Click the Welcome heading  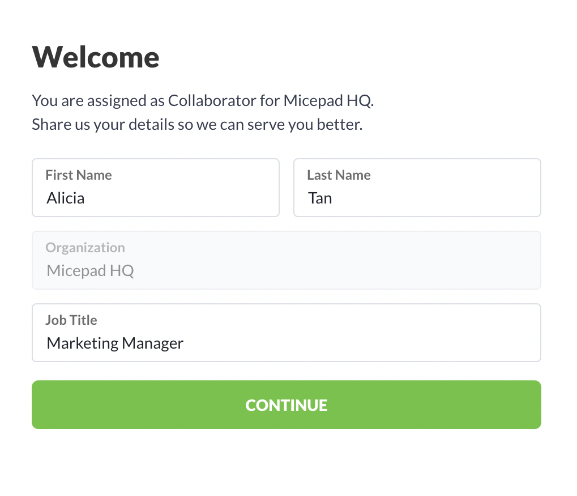tap(96, 57)
